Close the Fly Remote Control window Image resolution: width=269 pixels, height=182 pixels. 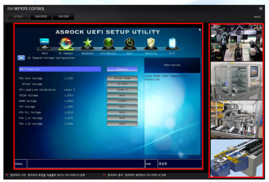[261, 9]
